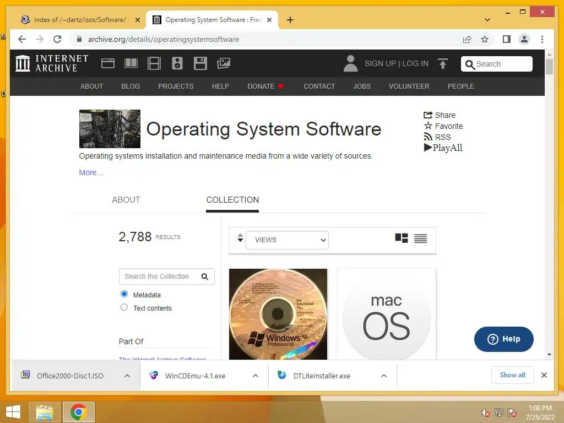The image size is (564, 423).
Task: Select the Text contents radio button
Action: click(124, 307)
